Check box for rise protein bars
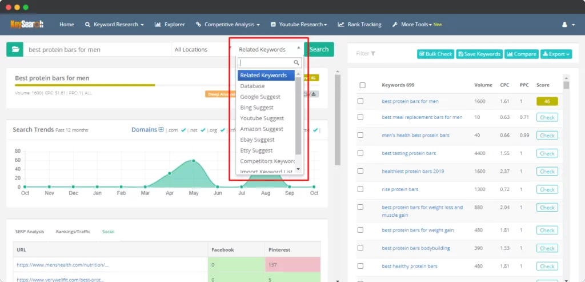 pyautogui.click(x=360, y=189)
